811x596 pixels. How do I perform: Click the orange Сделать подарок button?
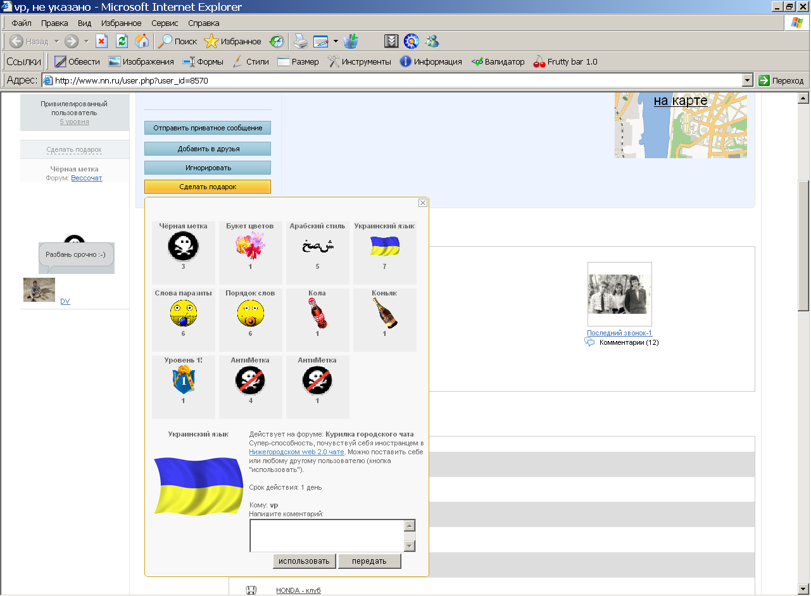[x=208, y=187]
